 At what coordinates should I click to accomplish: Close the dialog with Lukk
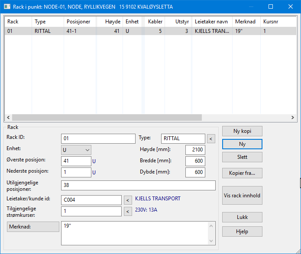pos(242,217)
